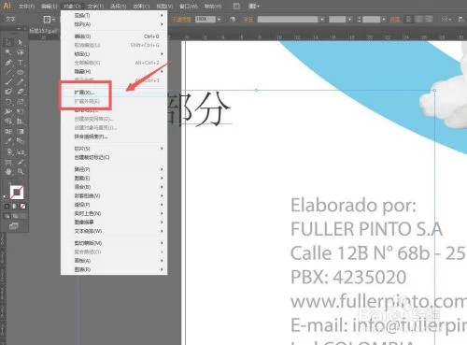Click the Change Screen Mode icon
467x345 pixels.
pos(13,226)
